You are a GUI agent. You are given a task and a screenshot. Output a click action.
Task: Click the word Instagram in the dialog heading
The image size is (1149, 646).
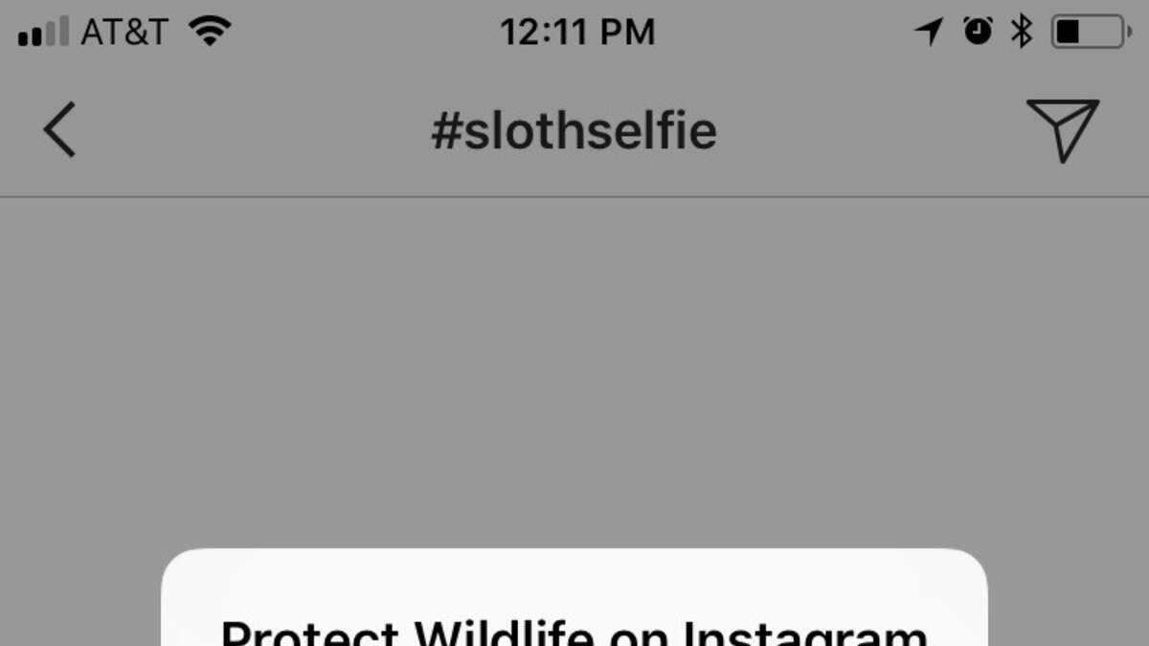804,632
